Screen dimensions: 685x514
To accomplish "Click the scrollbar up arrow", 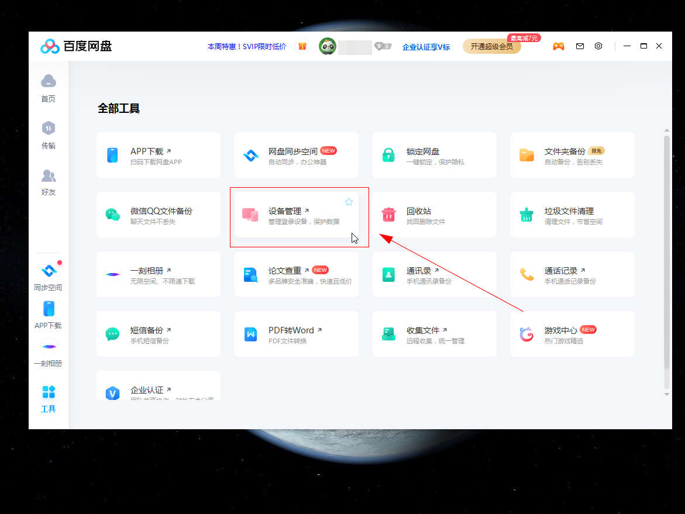I will 667,130.
